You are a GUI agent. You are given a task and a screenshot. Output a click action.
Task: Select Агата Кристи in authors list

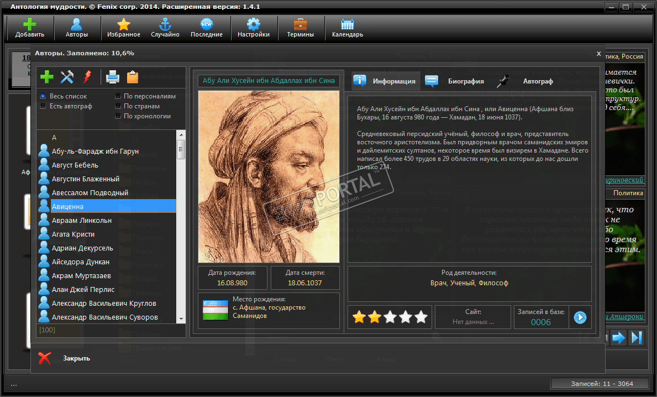click(x=73, y=234)
